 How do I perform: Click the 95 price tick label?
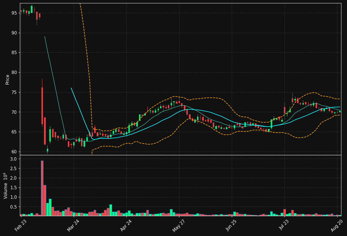click(15, 13)
